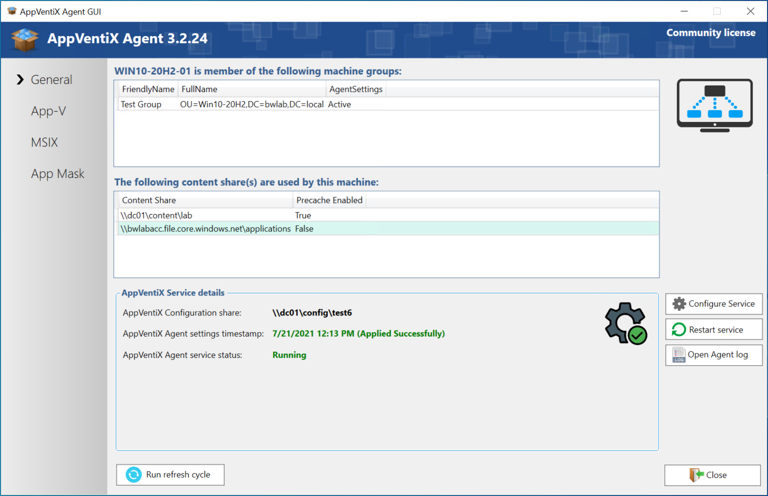Click the gear icon on Configure Service

coord(678,303)
